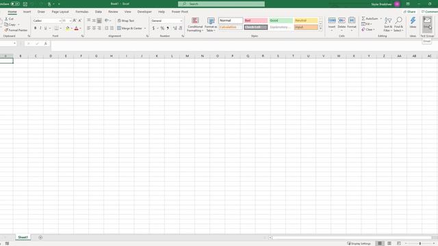
Task: Open the cell Format menu
Action: click(x=352, y=24)
